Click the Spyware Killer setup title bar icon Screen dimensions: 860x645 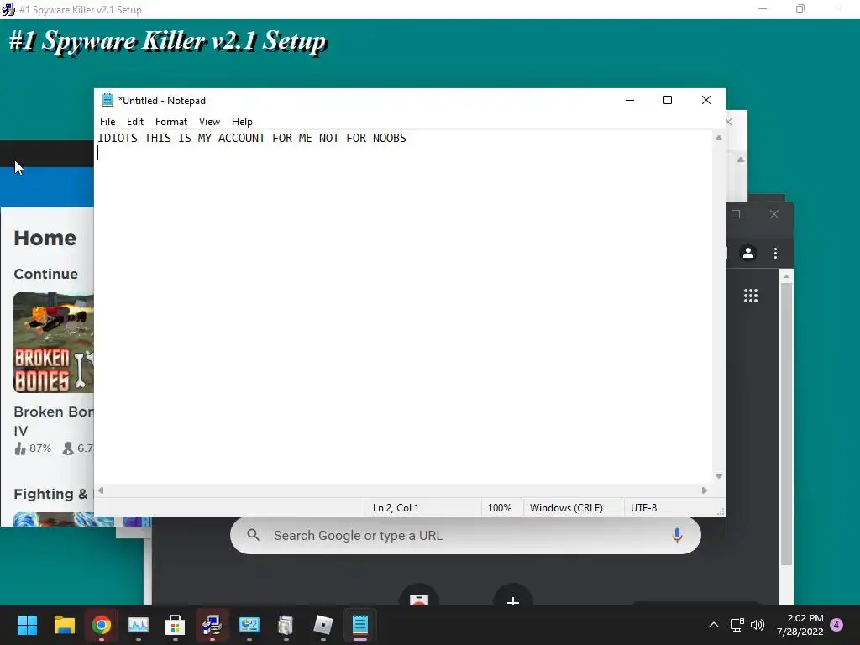[8, 9]
